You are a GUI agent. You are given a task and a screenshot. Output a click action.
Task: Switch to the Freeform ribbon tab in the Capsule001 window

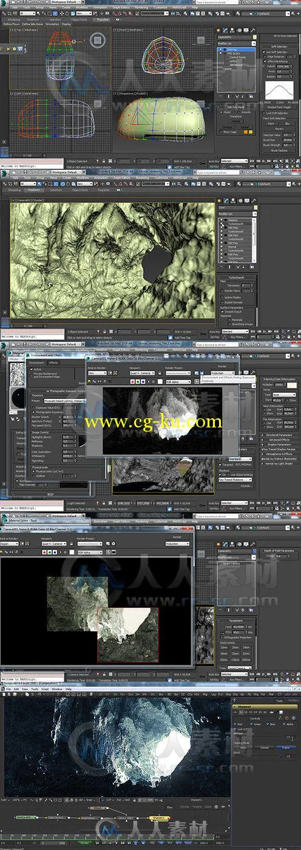pyautogui.click(x=33, y=19)
